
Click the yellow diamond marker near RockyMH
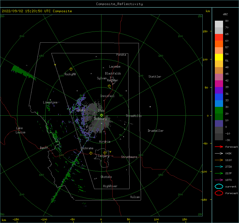(71, 69)
